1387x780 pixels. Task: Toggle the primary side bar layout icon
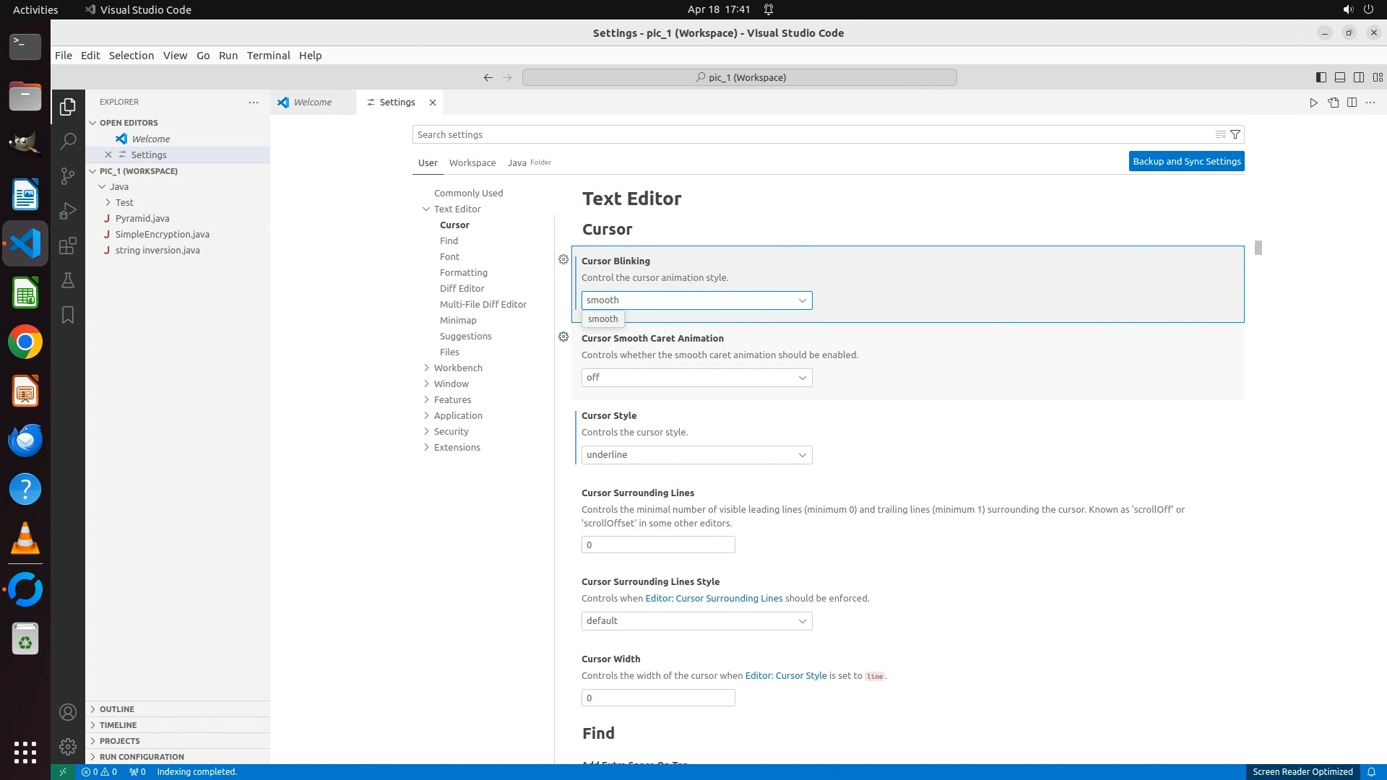tap(1321, 77)
